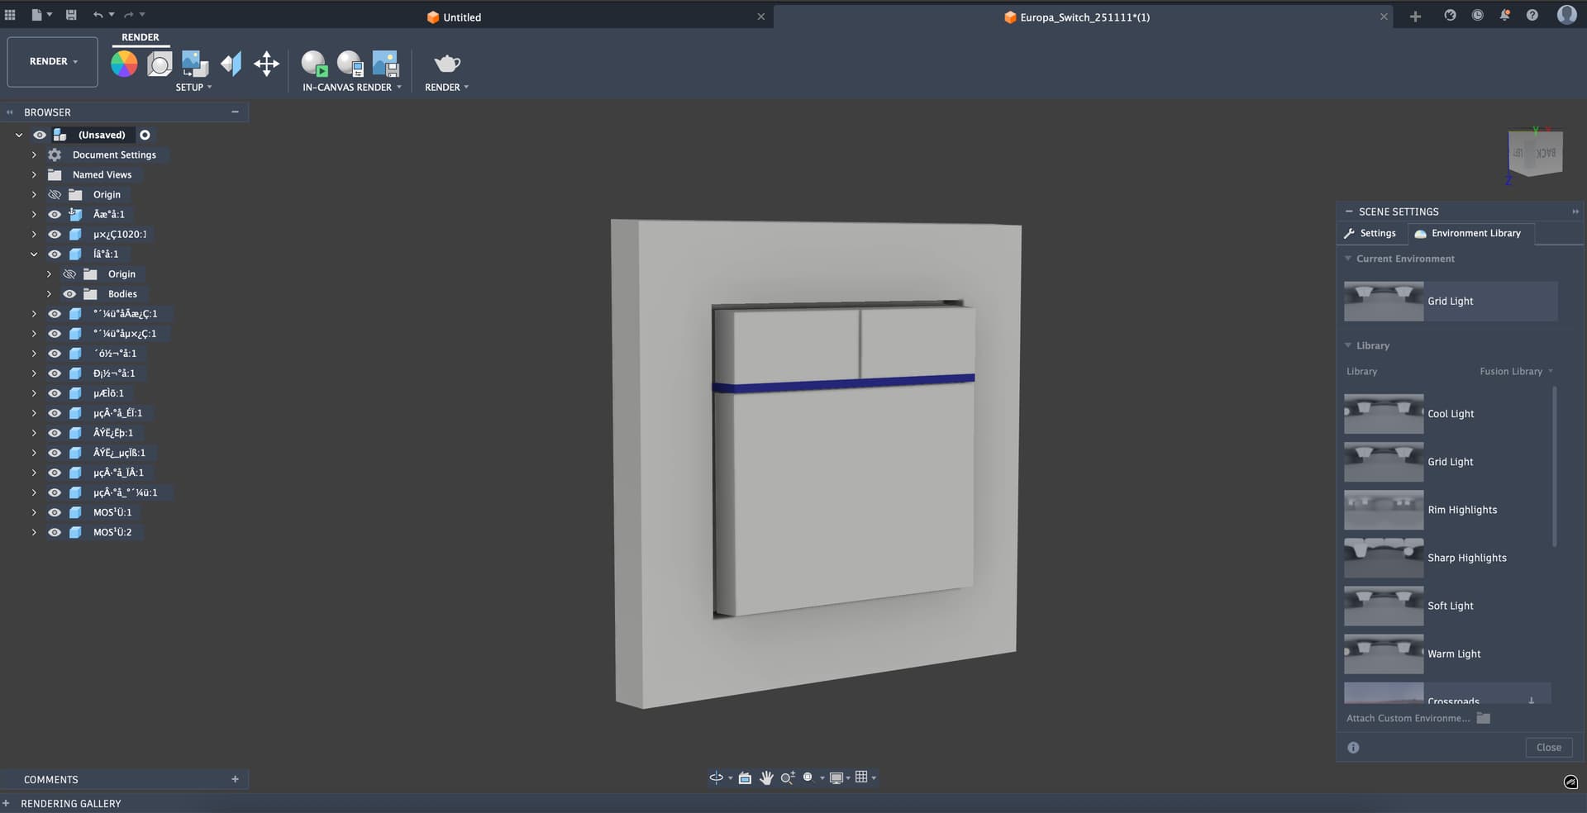Click the Scene Settings icon in toolbar

pos(160,64)
